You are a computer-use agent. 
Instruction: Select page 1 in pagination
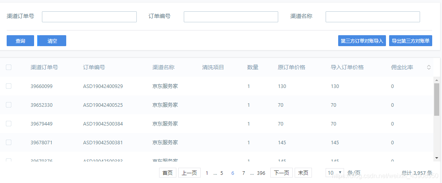(x=207, y=173)
